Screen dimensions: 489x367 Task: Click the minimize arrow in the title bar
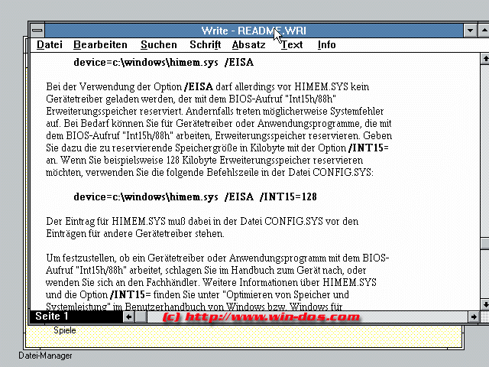point(470,31)
